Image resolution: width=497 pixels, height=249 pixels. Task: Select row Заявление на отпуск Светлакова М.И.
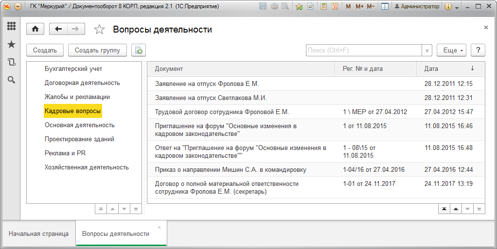coord(316,98)
